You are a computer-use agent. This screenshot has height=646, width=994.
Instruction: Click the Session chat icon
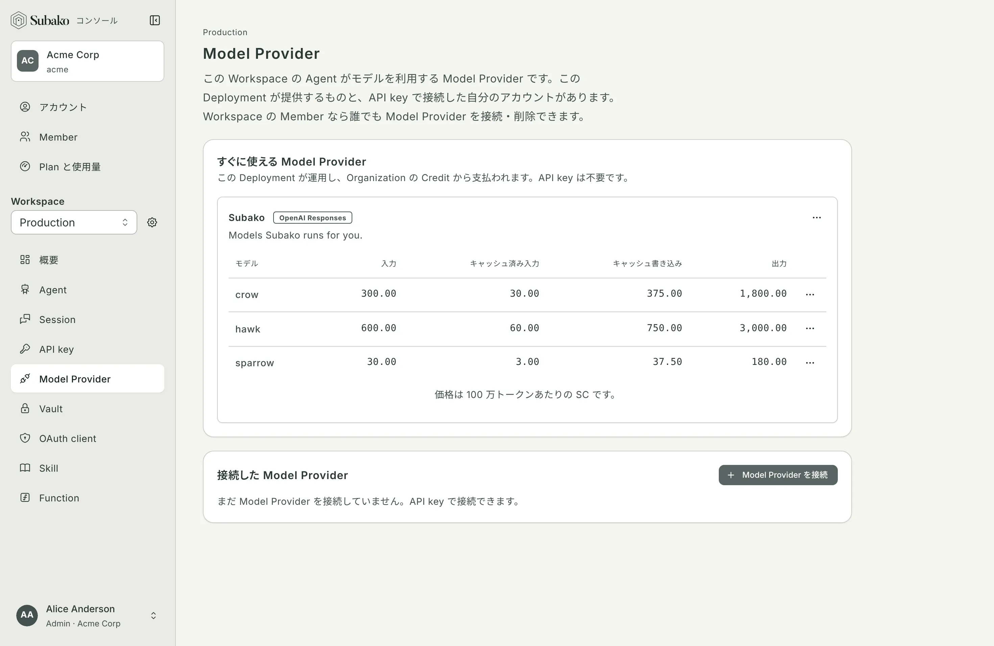pyautogui.click(x=25, y=319)
